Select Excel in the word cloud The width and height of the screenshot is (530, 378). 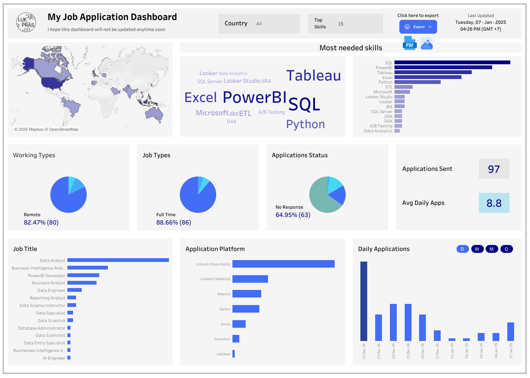[x=201, y=98]
